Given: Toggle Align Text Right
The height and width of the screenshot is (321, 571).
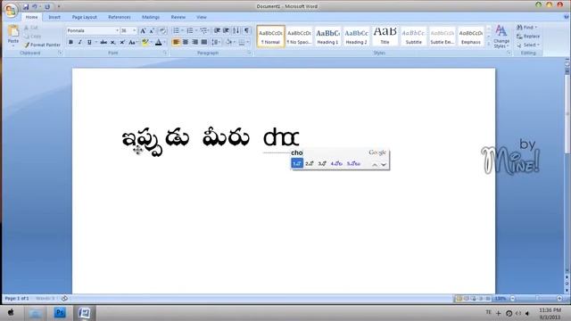Looking at the screenshot, I should pyautogui.click(x=194, y=42).
